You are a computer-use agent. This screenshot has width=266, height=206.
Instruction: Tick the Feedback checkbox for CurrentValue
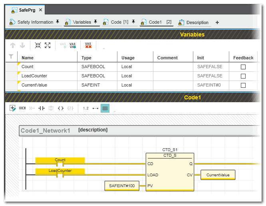click(243, 85)
